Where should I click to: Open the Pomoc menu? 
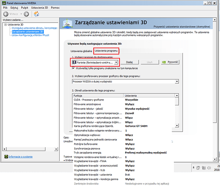tap(55, 8)
